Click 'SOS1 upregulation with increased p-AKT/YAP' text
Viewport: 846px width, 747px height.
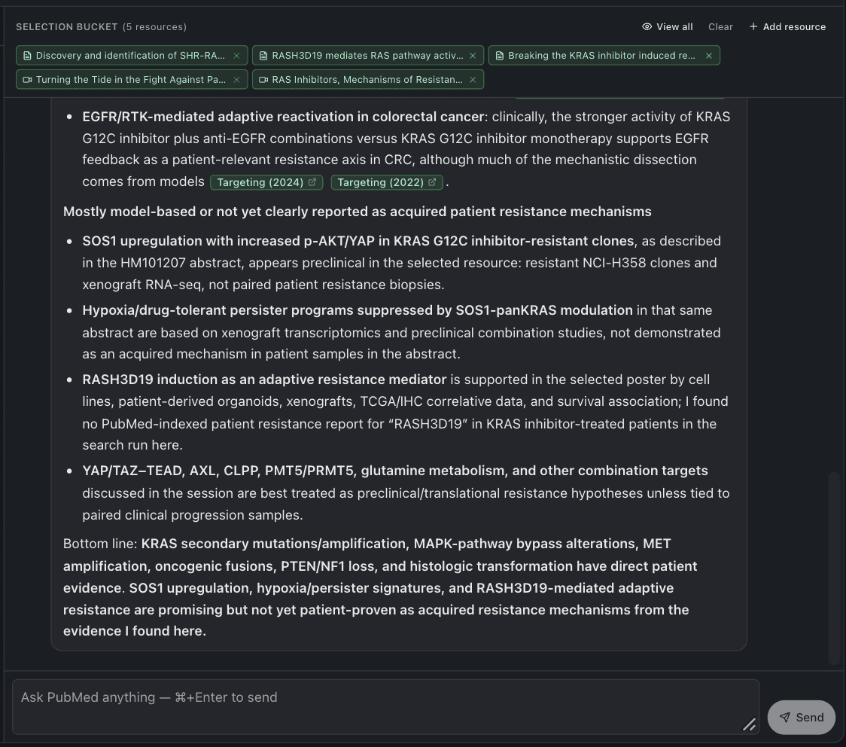[358, 241]
